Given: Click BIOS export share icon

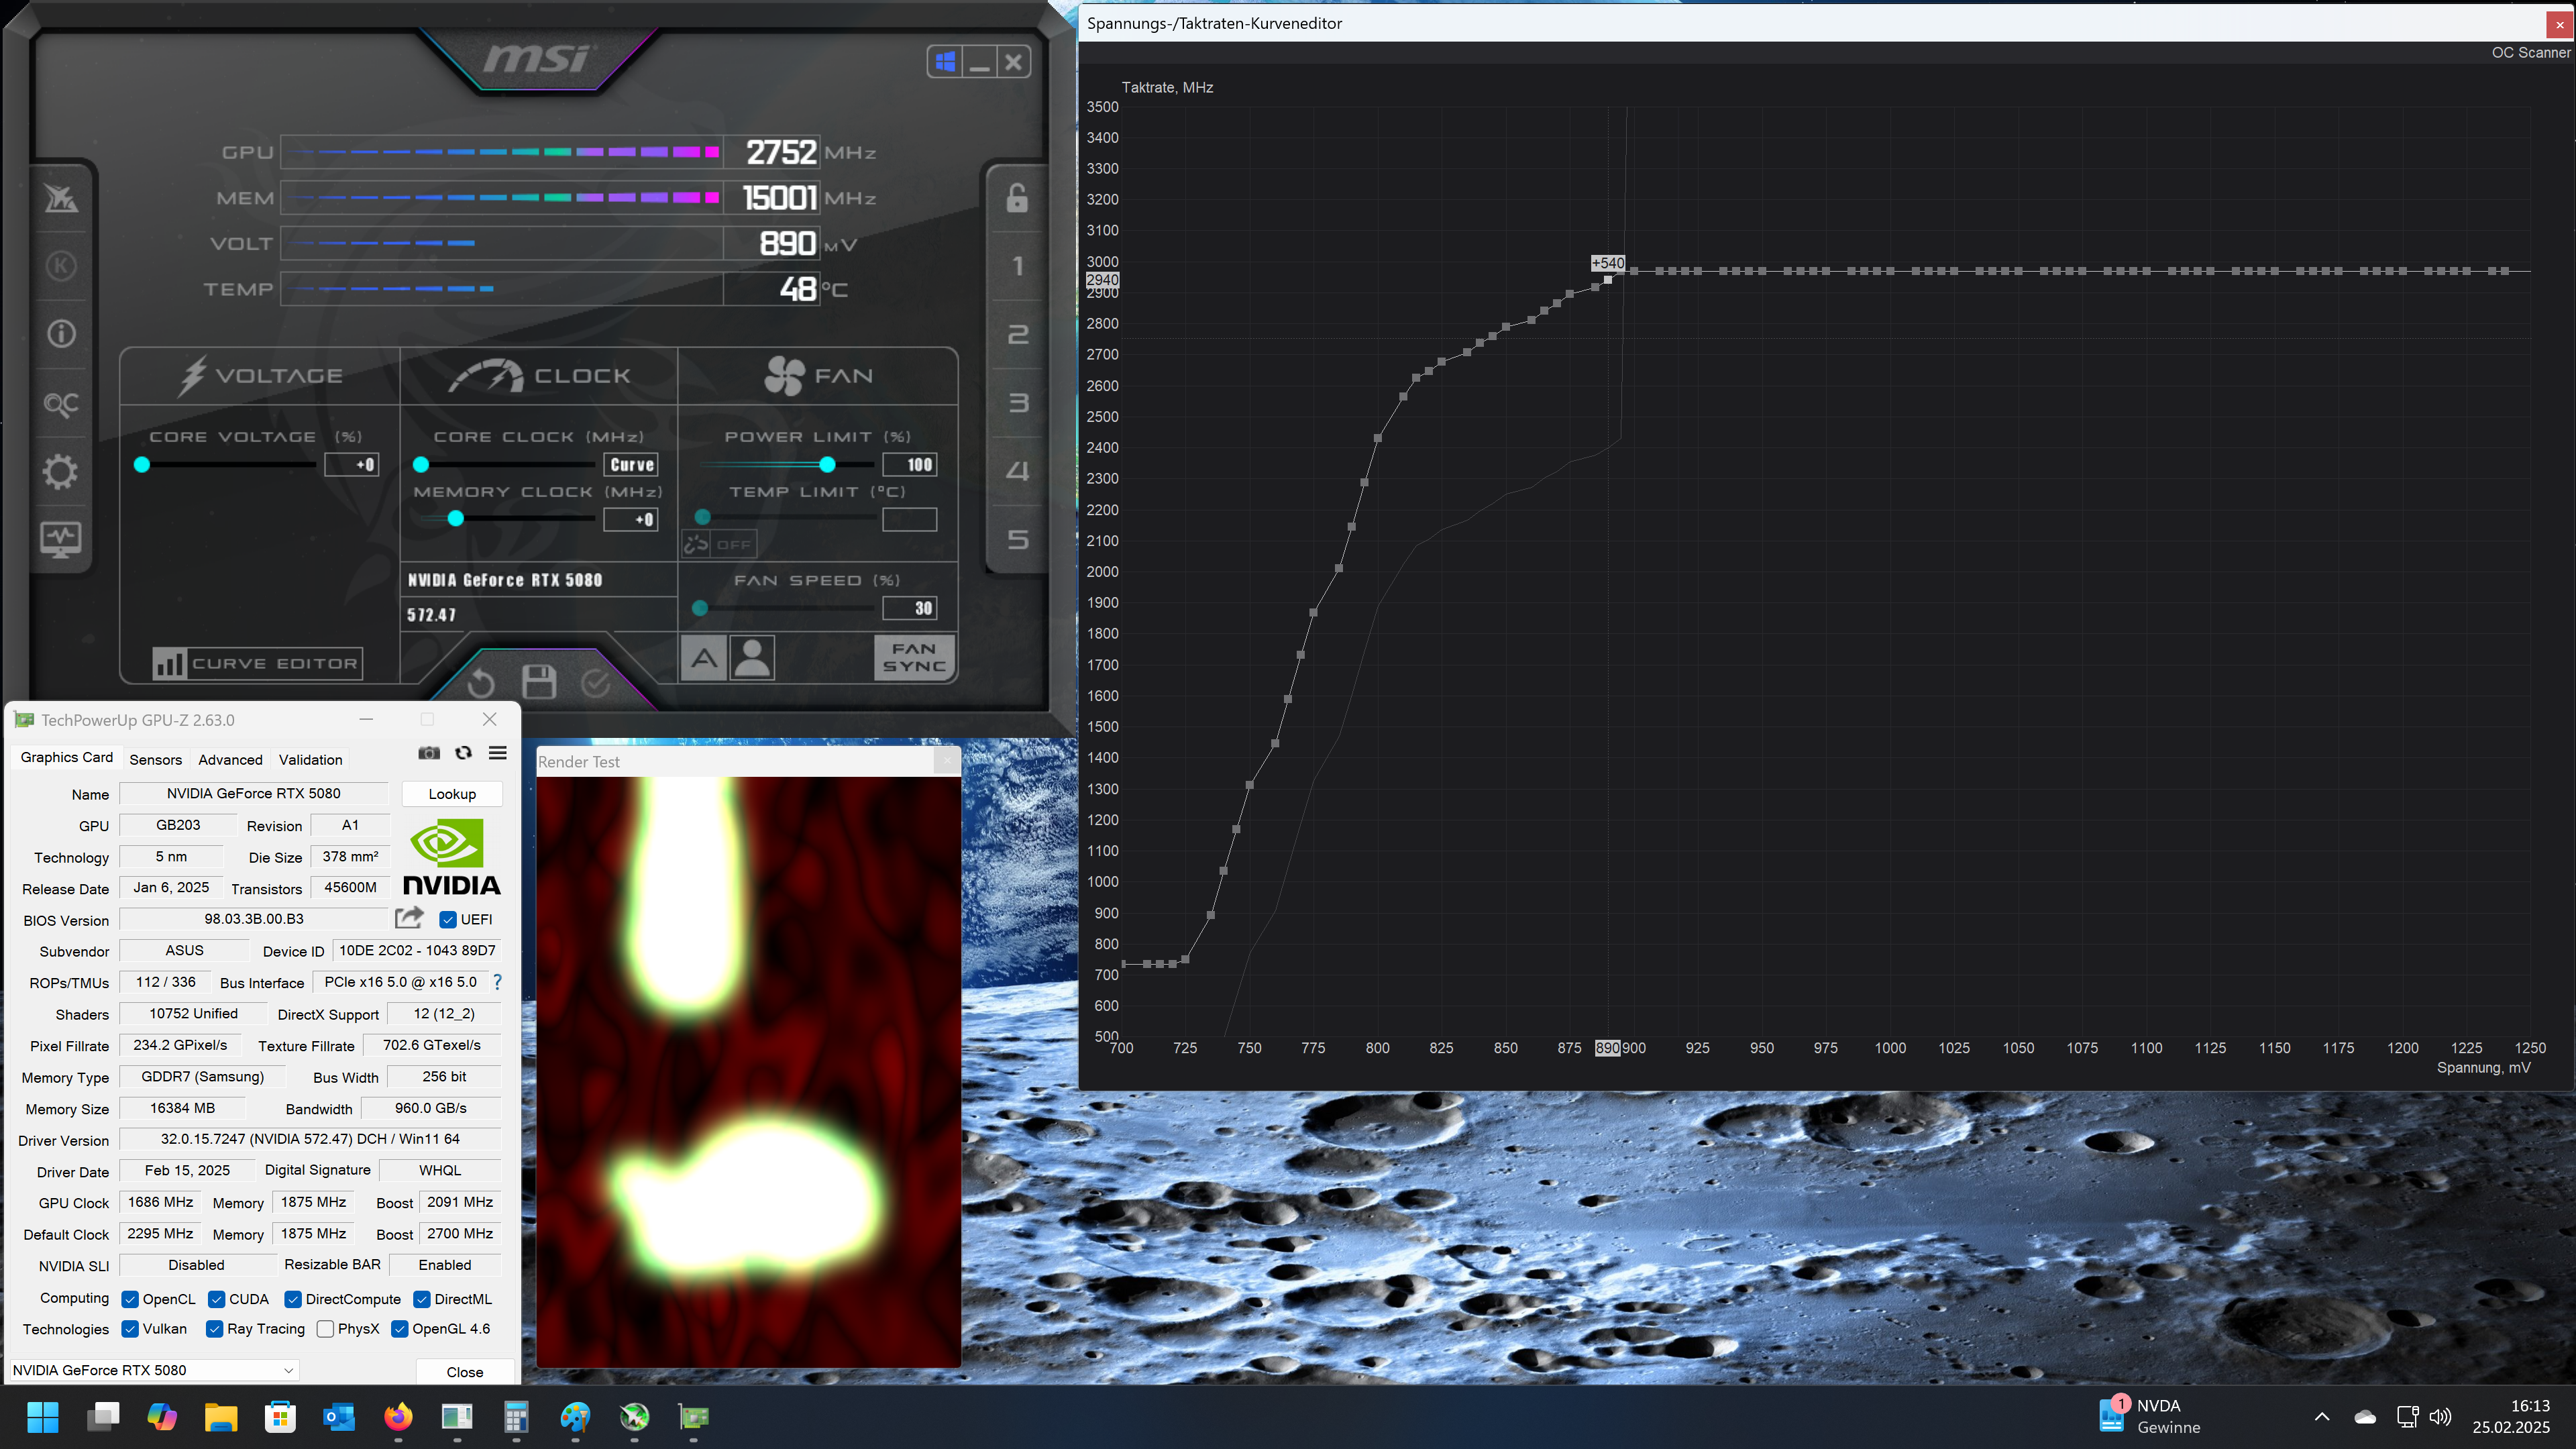Looking at the screenshot, I should pos(409,918).
